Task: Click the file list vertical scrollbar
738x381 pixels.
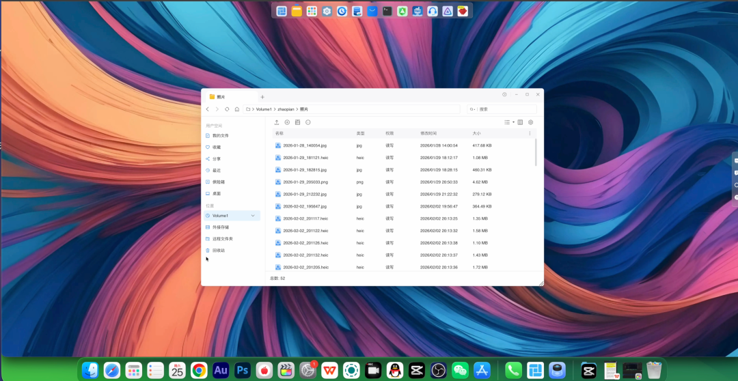Action: click(536, 152)
